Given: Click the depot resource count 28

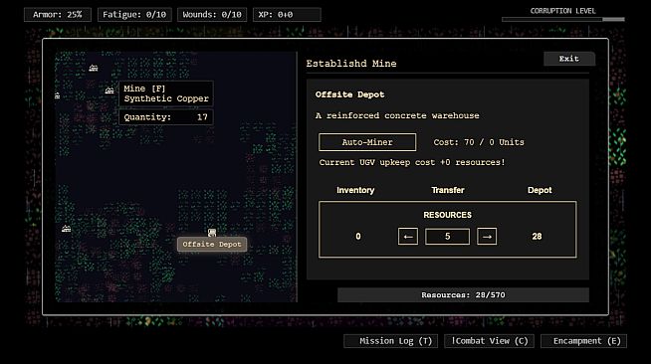Looking at the screenshot, I should click(537, 237).
